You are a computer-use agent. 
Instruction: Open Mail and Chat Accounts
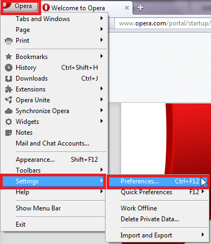click(54, 143)
